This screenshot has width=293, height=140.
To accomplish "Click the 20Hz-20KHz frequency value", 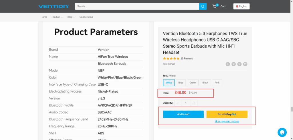I will point(108,126).
